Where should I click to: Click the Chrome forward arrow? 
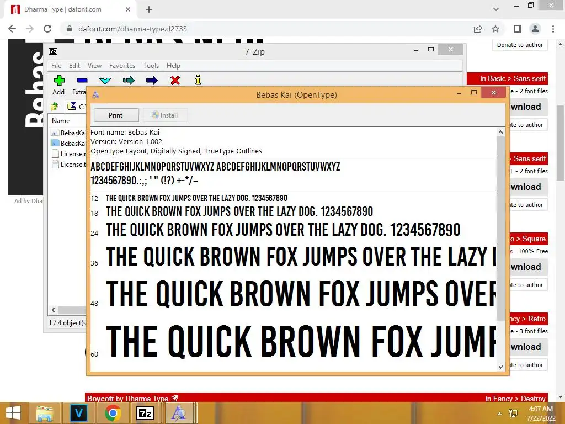(x=30, y=29)
